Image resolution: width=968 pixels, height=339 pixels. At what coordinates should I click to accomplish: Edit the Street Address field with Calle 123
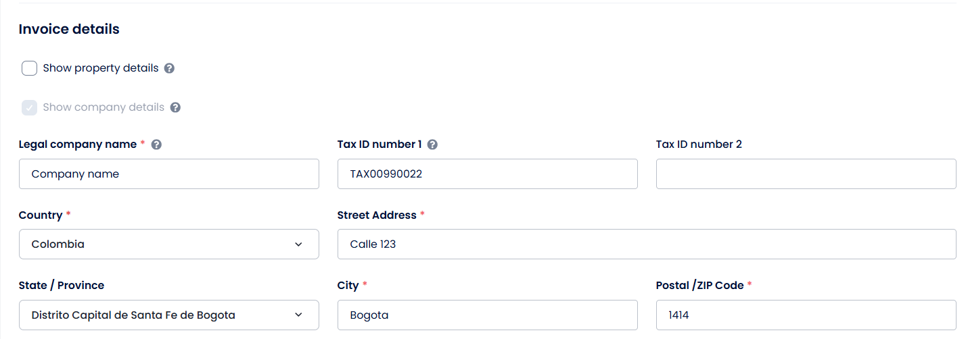coord(647,244)
